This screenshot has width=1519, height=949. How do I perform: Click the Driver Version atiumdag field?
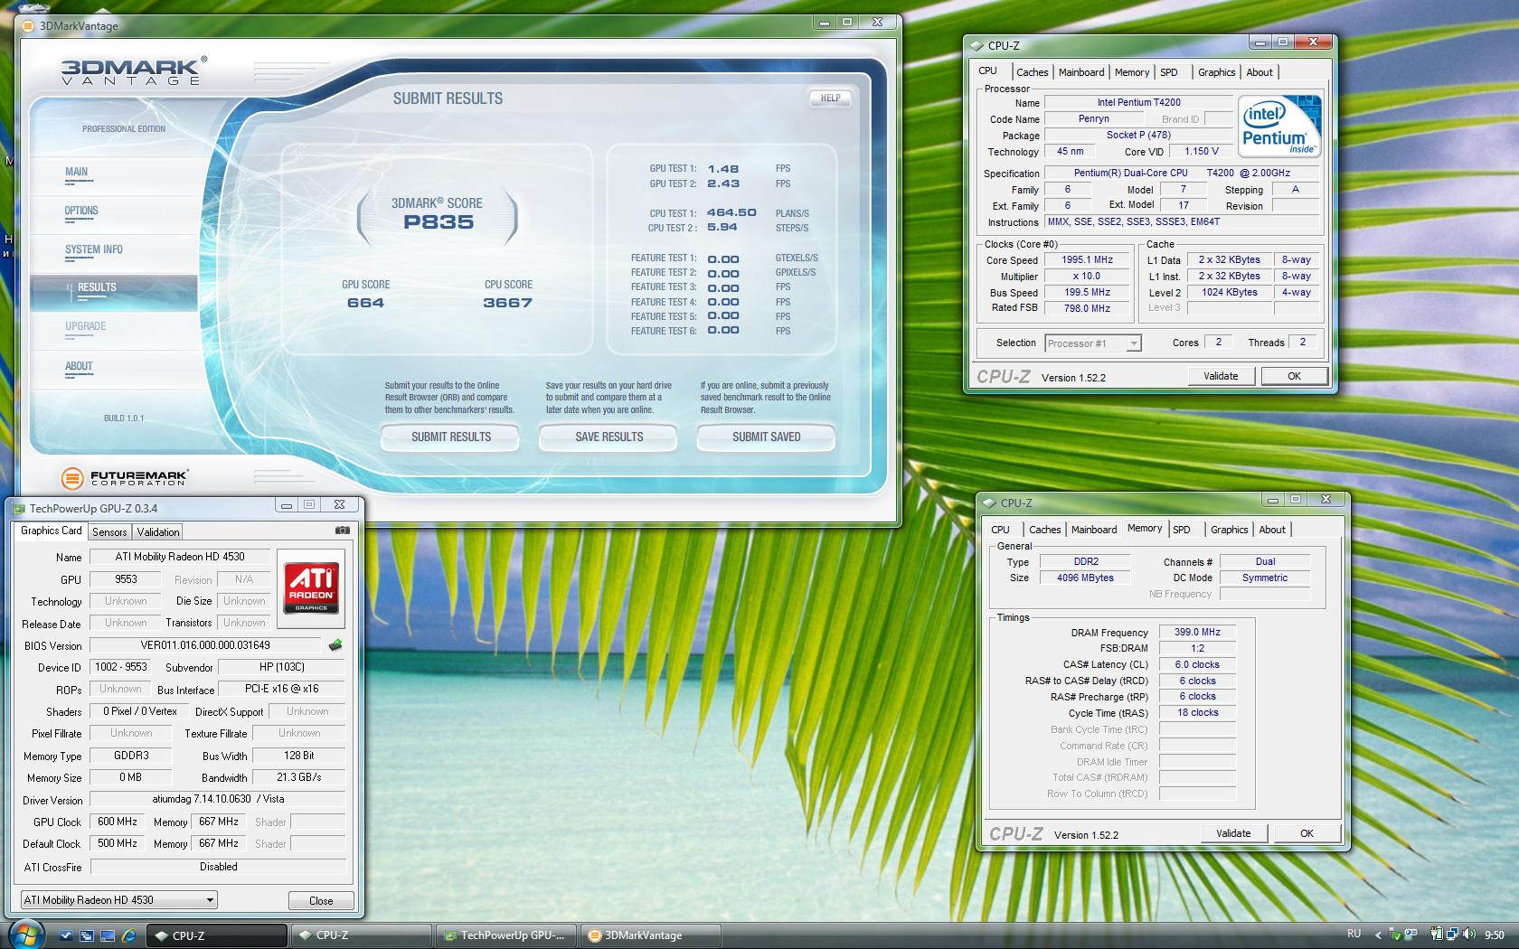point(218,799)
